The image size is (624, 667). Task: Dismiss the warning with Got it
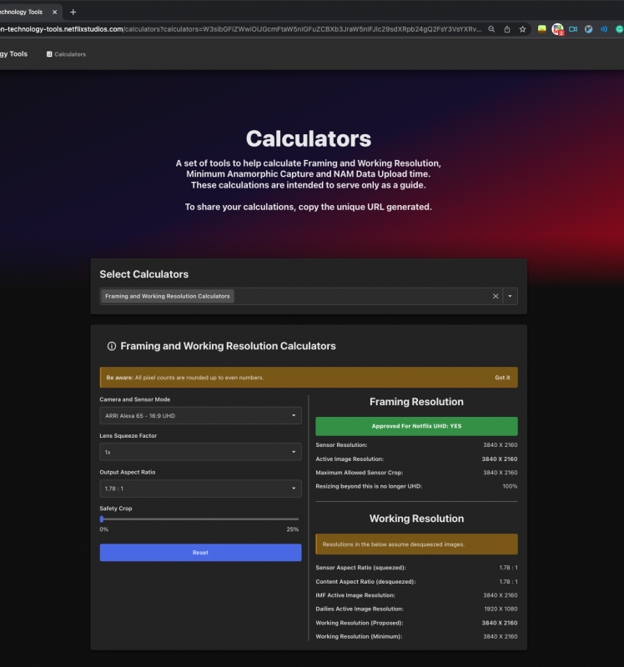pyautogui.click(x=502, y=378)
